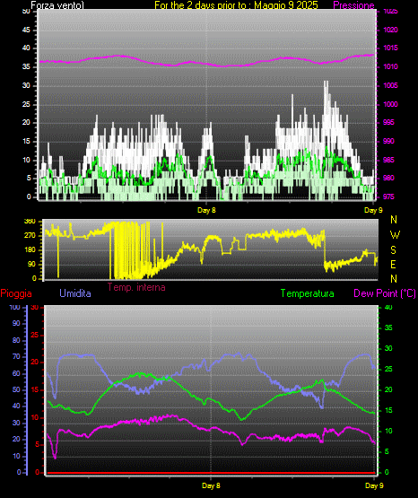Click the E compass label on direction chart
This screenshot has height=498, width=418.
pyautogui.click(x=393, y=264)
